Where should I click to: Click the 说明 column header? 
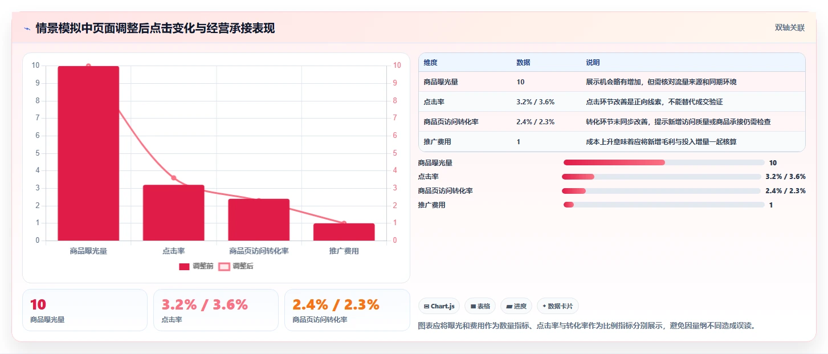[x=593, y=63]
